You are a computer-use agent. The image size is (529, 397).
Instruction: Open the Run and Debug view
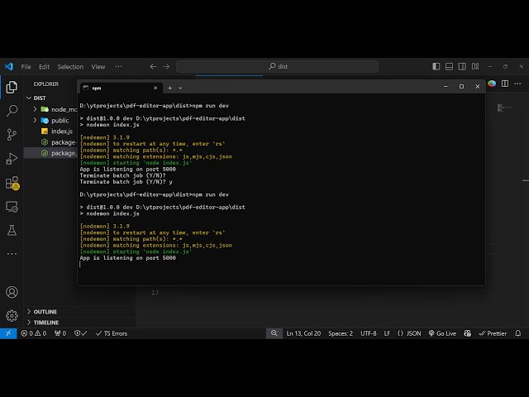[x=12, y=158]
